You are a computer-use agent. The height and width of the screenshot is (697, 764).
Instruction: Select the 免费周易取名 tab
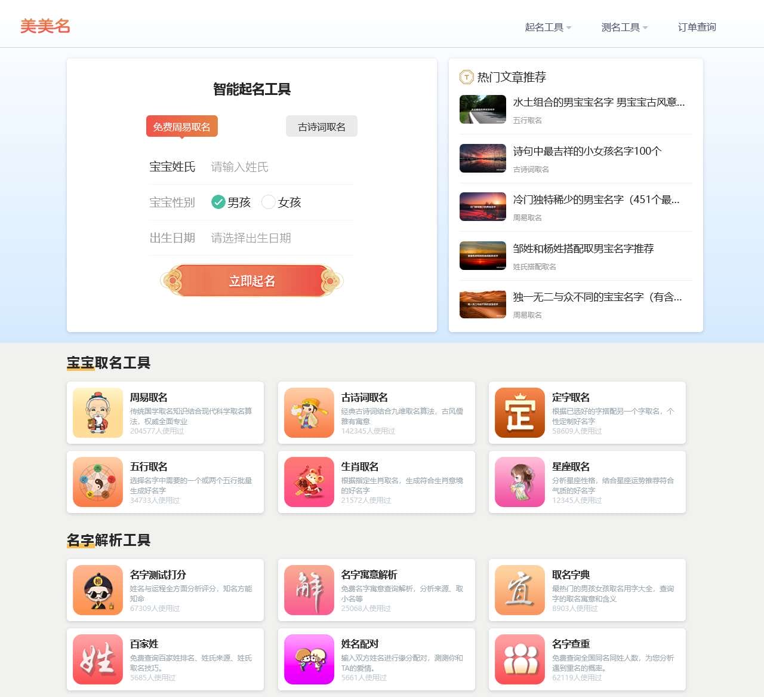point(181,126)
